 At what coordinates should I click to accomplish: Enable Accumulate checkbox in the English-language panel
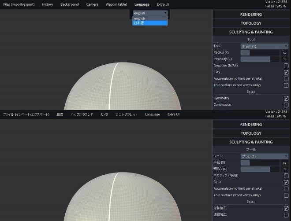(286, 79)
